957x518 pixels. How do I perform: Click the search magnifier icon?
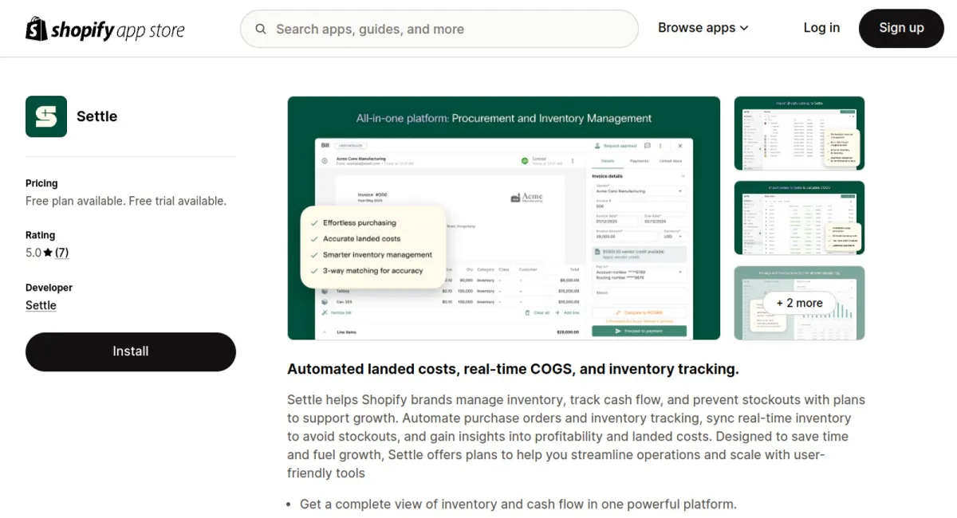pos(261,29)
